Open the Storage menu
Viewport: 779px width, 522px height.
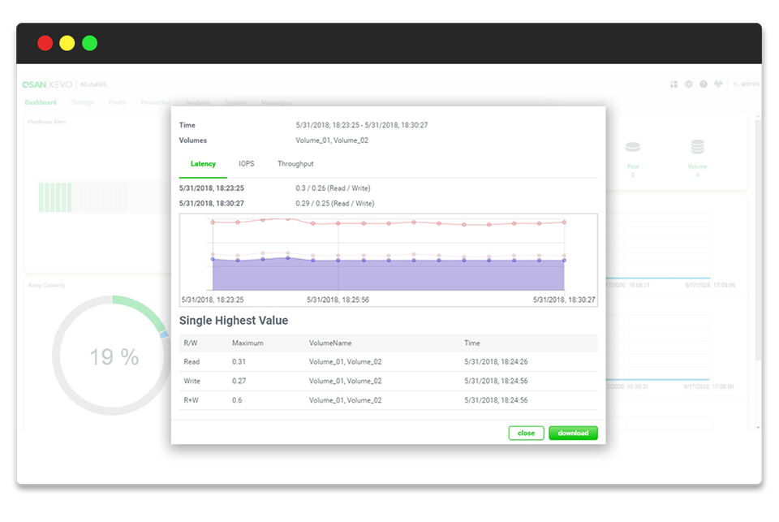click(x=83, y=102)
